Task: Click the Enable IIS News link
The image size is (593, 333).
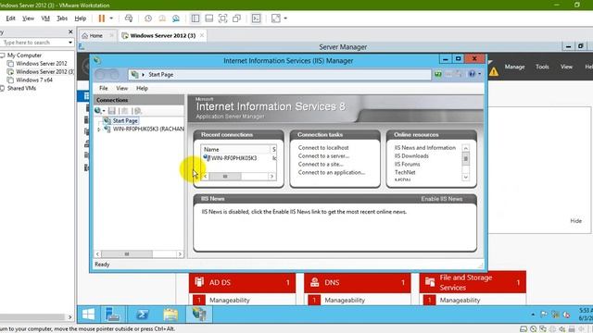Action: pos(442,199)
